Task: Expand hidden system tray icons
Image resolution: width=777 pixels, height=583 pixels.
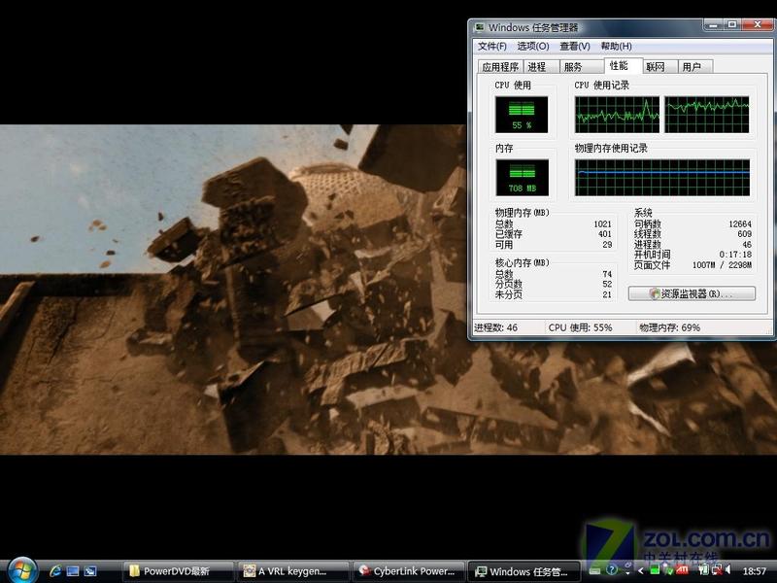Action: coord(641,570)
